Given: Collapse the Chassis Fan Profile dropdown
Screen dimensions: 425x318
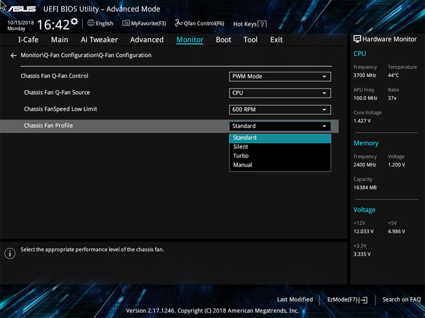Looking at the screenshot, I should tap(280, 126).
